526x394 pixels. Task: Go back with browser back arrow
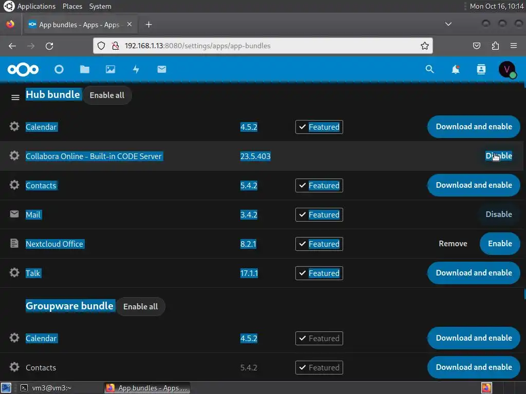pyautogui.click(x=12, y=46)
